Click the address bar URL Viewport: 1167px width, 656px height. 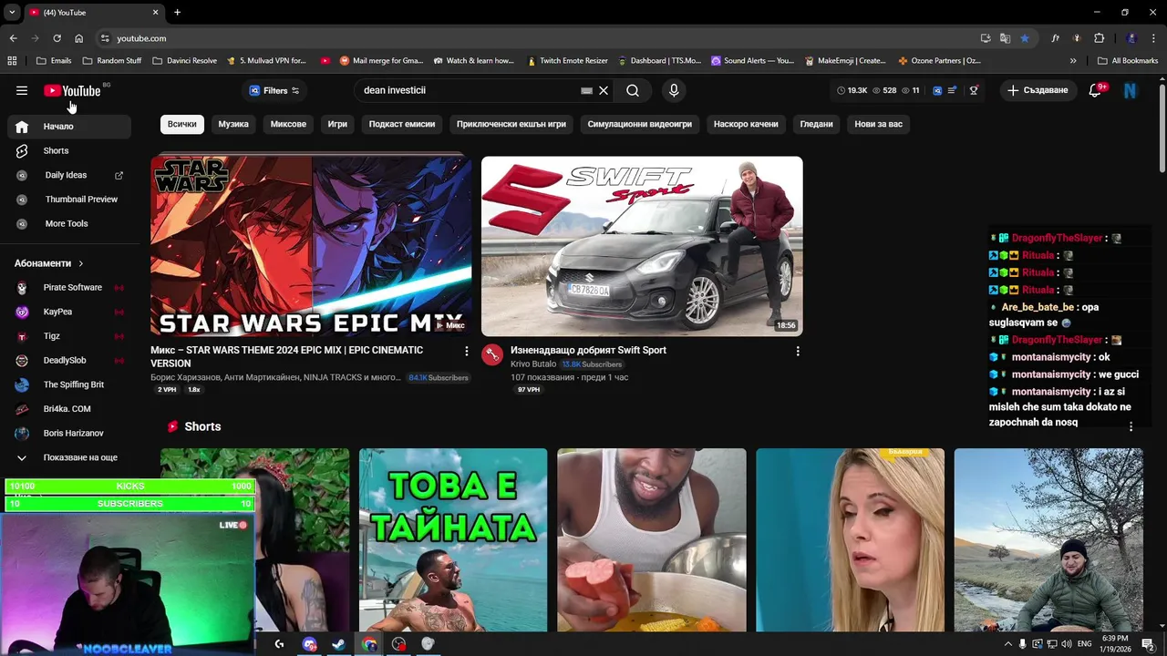[141, 38]
